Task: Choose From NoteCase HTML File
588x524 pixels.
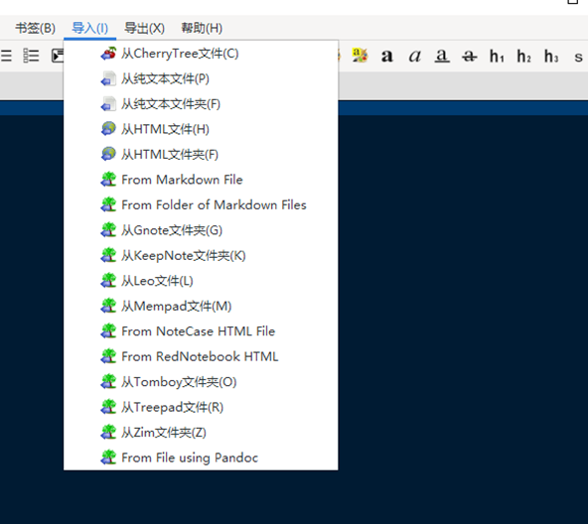Action: 201,331
